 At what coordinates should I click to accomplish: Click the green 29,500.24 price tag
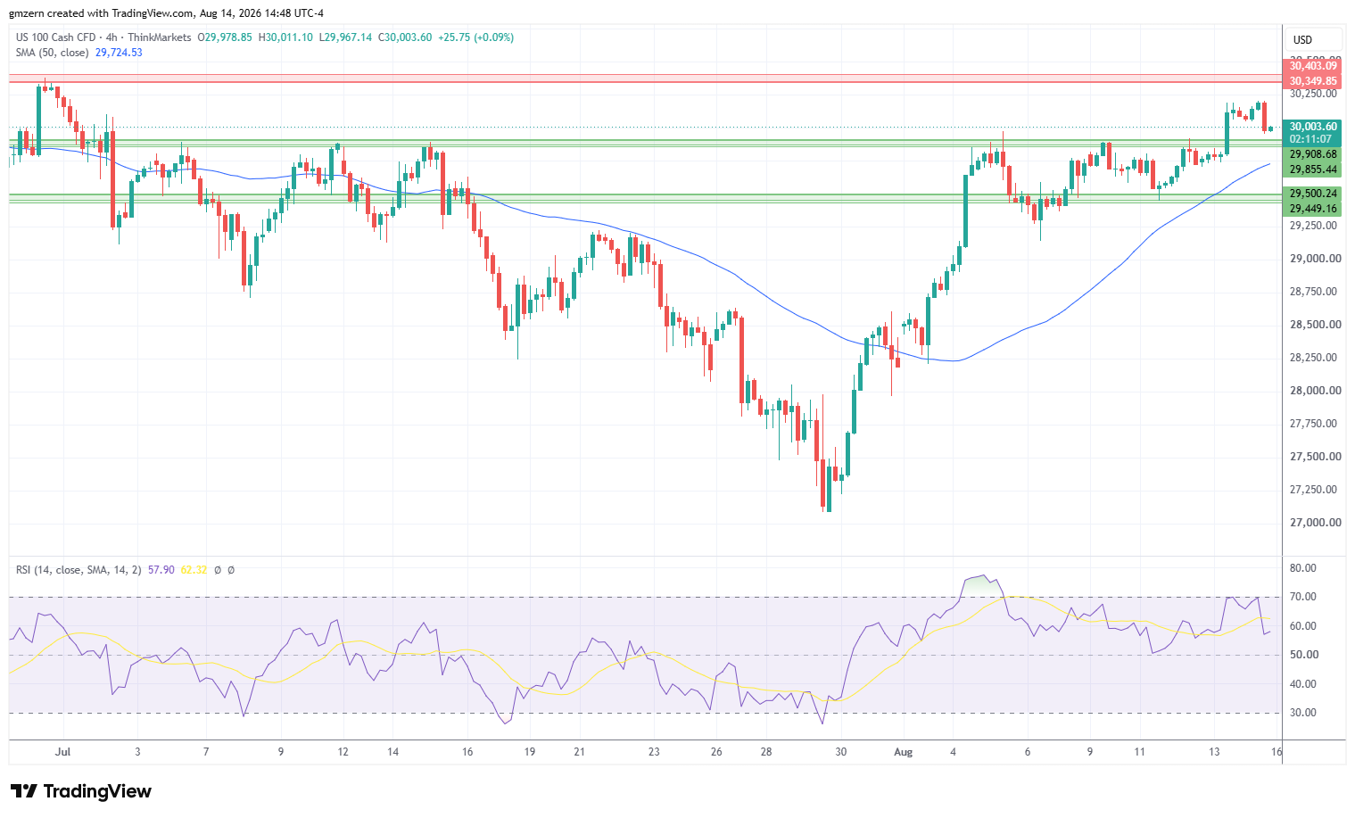pyautogui.click(x=1313, y=194)
